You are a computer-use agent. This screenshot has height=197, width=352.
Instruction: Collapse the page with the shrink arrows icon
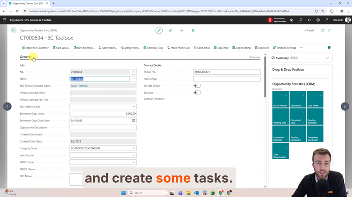329,30
